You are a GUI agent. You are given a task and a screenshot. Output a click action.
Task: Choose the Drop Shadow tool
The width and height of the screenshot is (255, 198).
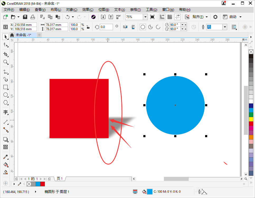6,139
